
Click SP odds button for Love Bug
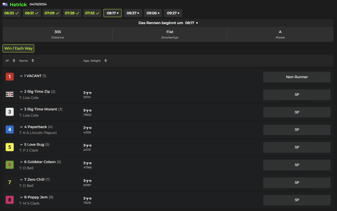pos(297,147)
